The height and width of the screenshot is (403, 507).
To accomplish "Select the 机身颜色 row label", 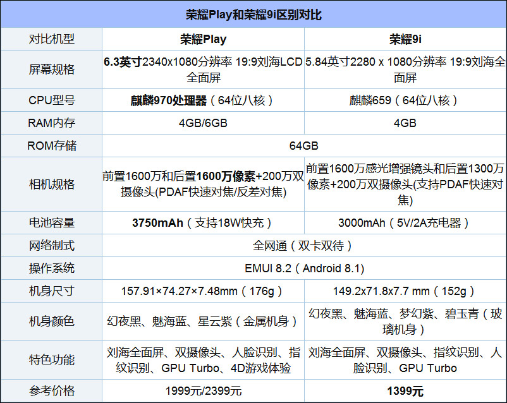I will 51,322.
